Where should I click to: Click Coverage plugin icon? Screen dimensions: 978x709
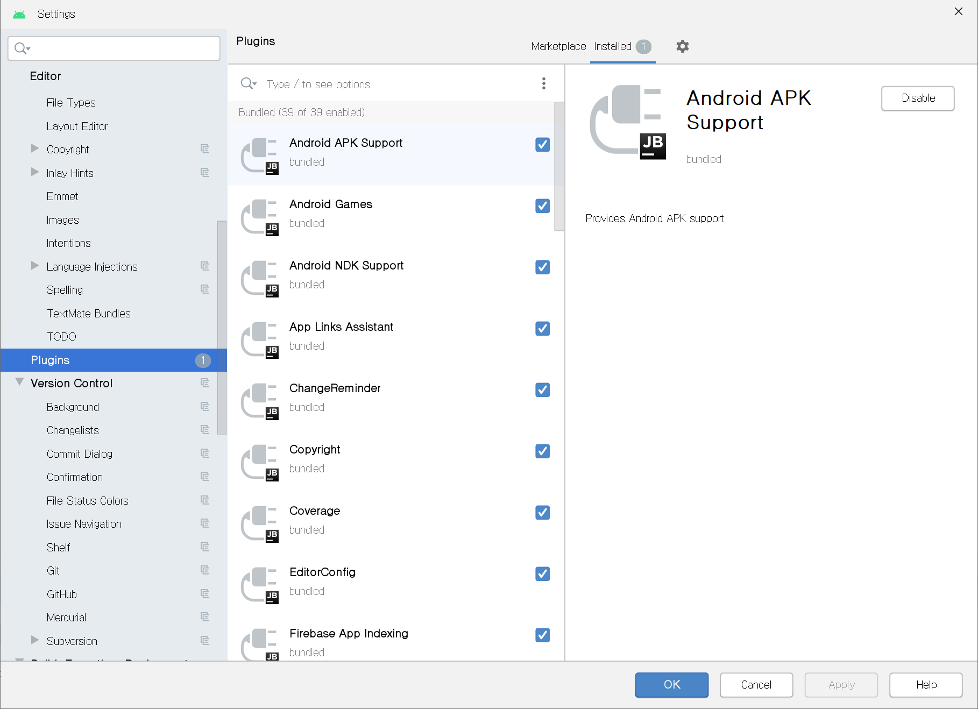[260, 523]
